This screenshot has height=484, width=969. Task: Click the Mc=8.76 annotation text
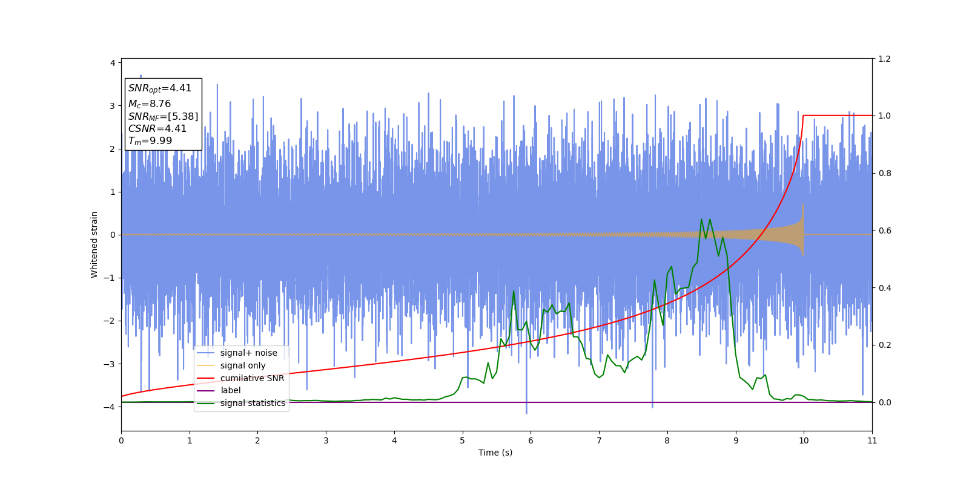150,104
